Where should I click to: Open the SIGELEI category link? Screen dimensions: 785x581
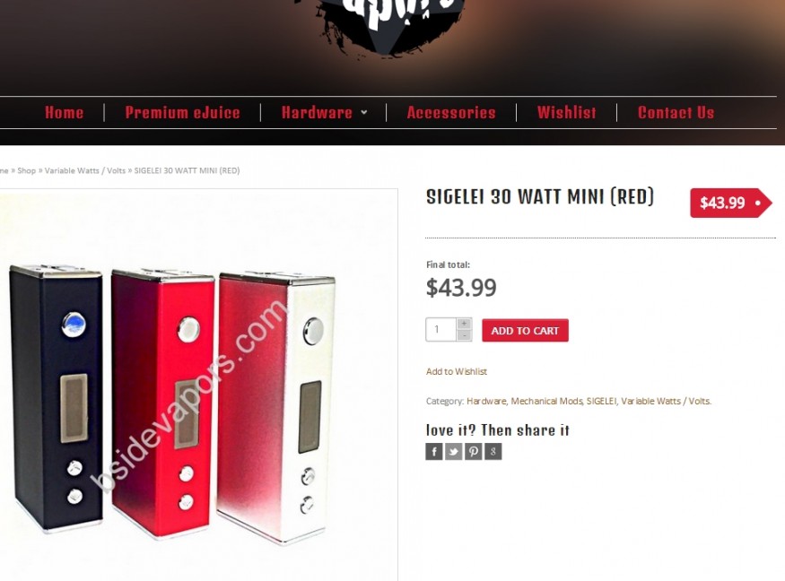[601, 401]
